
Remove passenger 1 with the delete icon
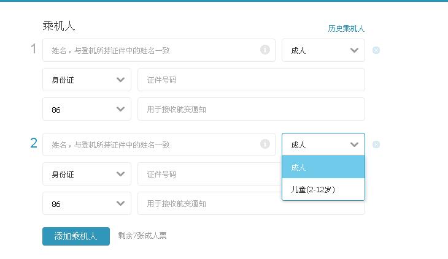[x=376, y=50]
